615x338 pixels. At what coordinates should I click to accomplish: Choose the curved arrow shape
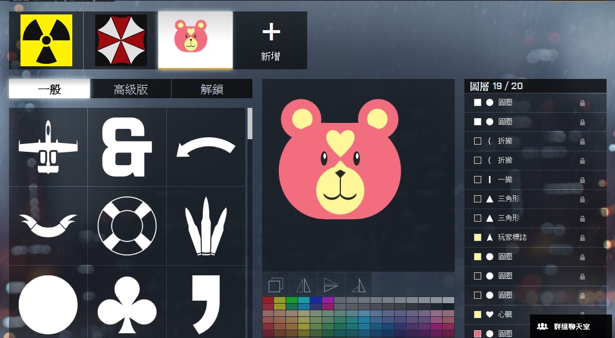pos(205,148)
